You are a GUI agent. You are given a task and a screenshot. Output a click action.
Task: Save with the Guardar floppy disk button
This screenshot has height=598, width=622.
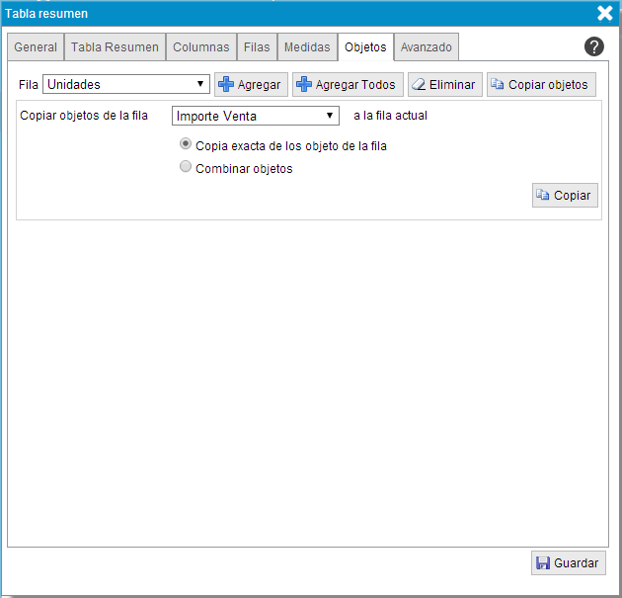tap(567, 563)
